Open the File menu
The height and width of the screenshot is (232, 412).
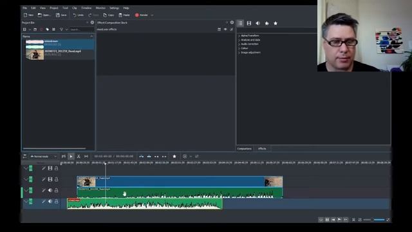tap(24, 8)
